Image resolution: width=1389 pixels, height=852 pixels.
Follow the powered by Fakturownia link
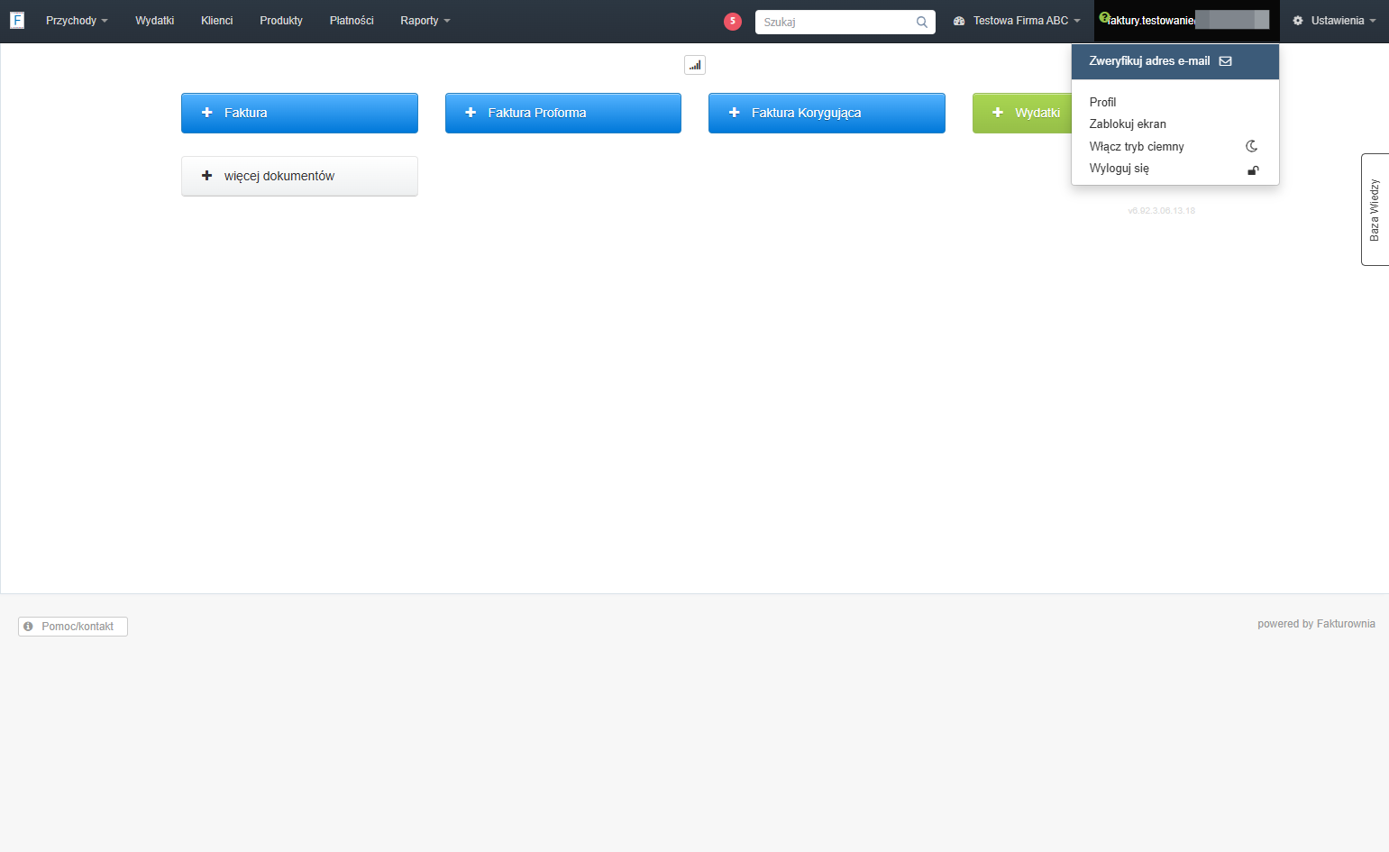(x=1316, y=624)
